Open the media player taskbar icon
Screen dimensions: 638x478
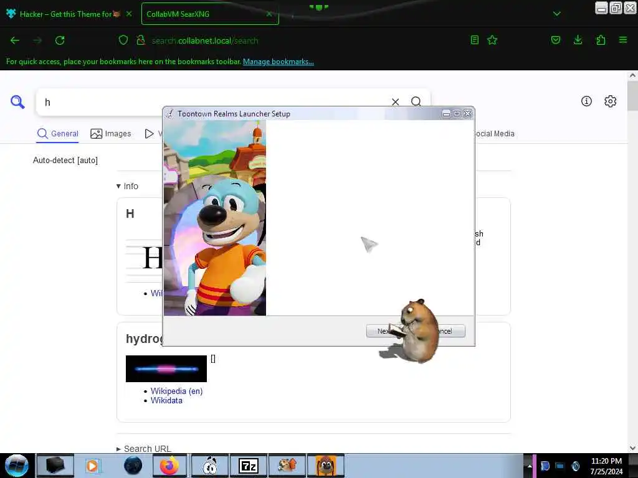(92, 466)
